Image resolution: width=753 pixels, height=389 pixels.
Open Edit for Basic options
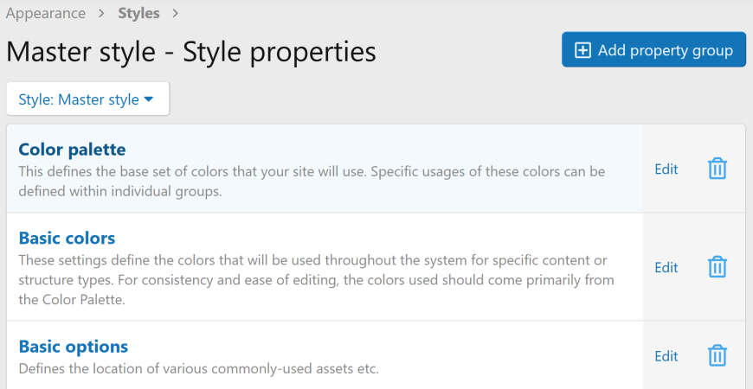click(x=666, y=355)
